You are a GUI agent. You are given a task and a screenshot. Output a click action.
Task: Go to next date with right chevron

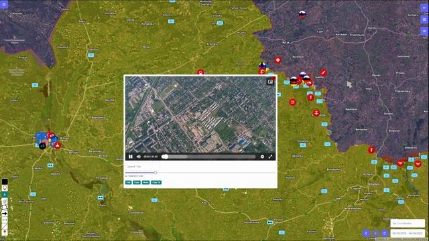tap(375, 234)
